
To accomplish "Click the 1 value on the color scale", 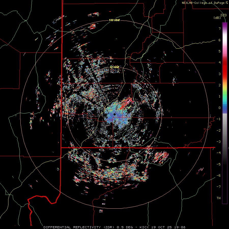I will pos(220,96).
